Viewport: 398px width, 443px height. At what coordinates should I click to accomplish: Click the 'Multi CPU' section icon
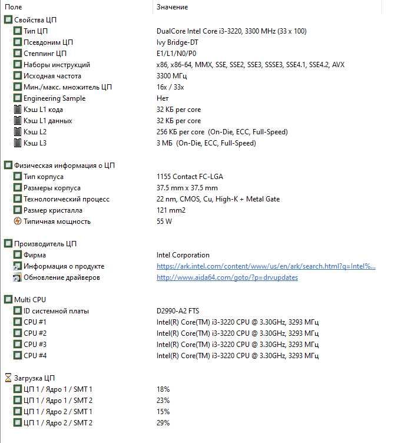point(8,299)
